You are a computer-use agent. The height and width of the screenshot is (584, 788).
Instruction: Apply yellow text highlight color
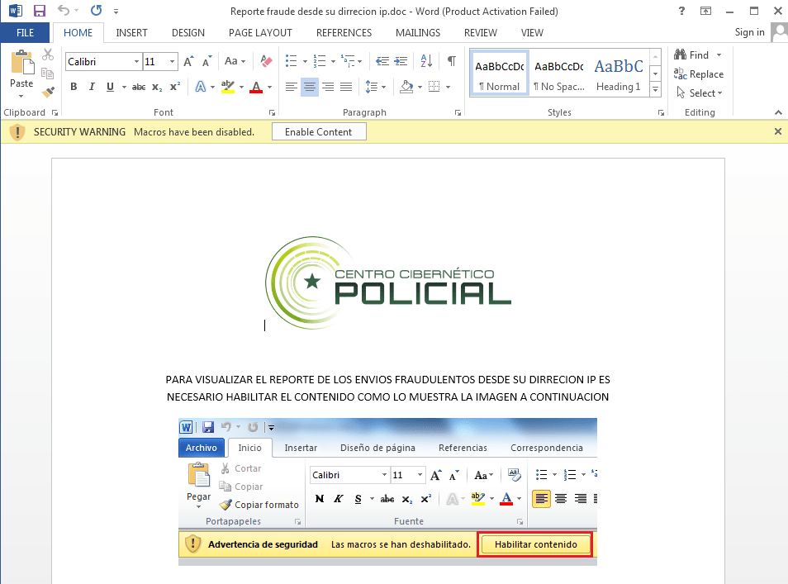click(x=228, y=87)
